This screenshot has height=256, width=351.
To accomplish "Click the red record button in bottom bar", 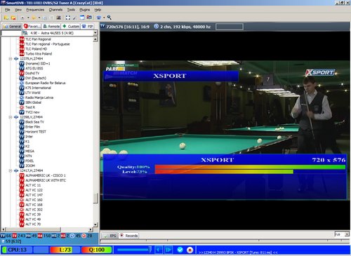I will coord(190,250).
